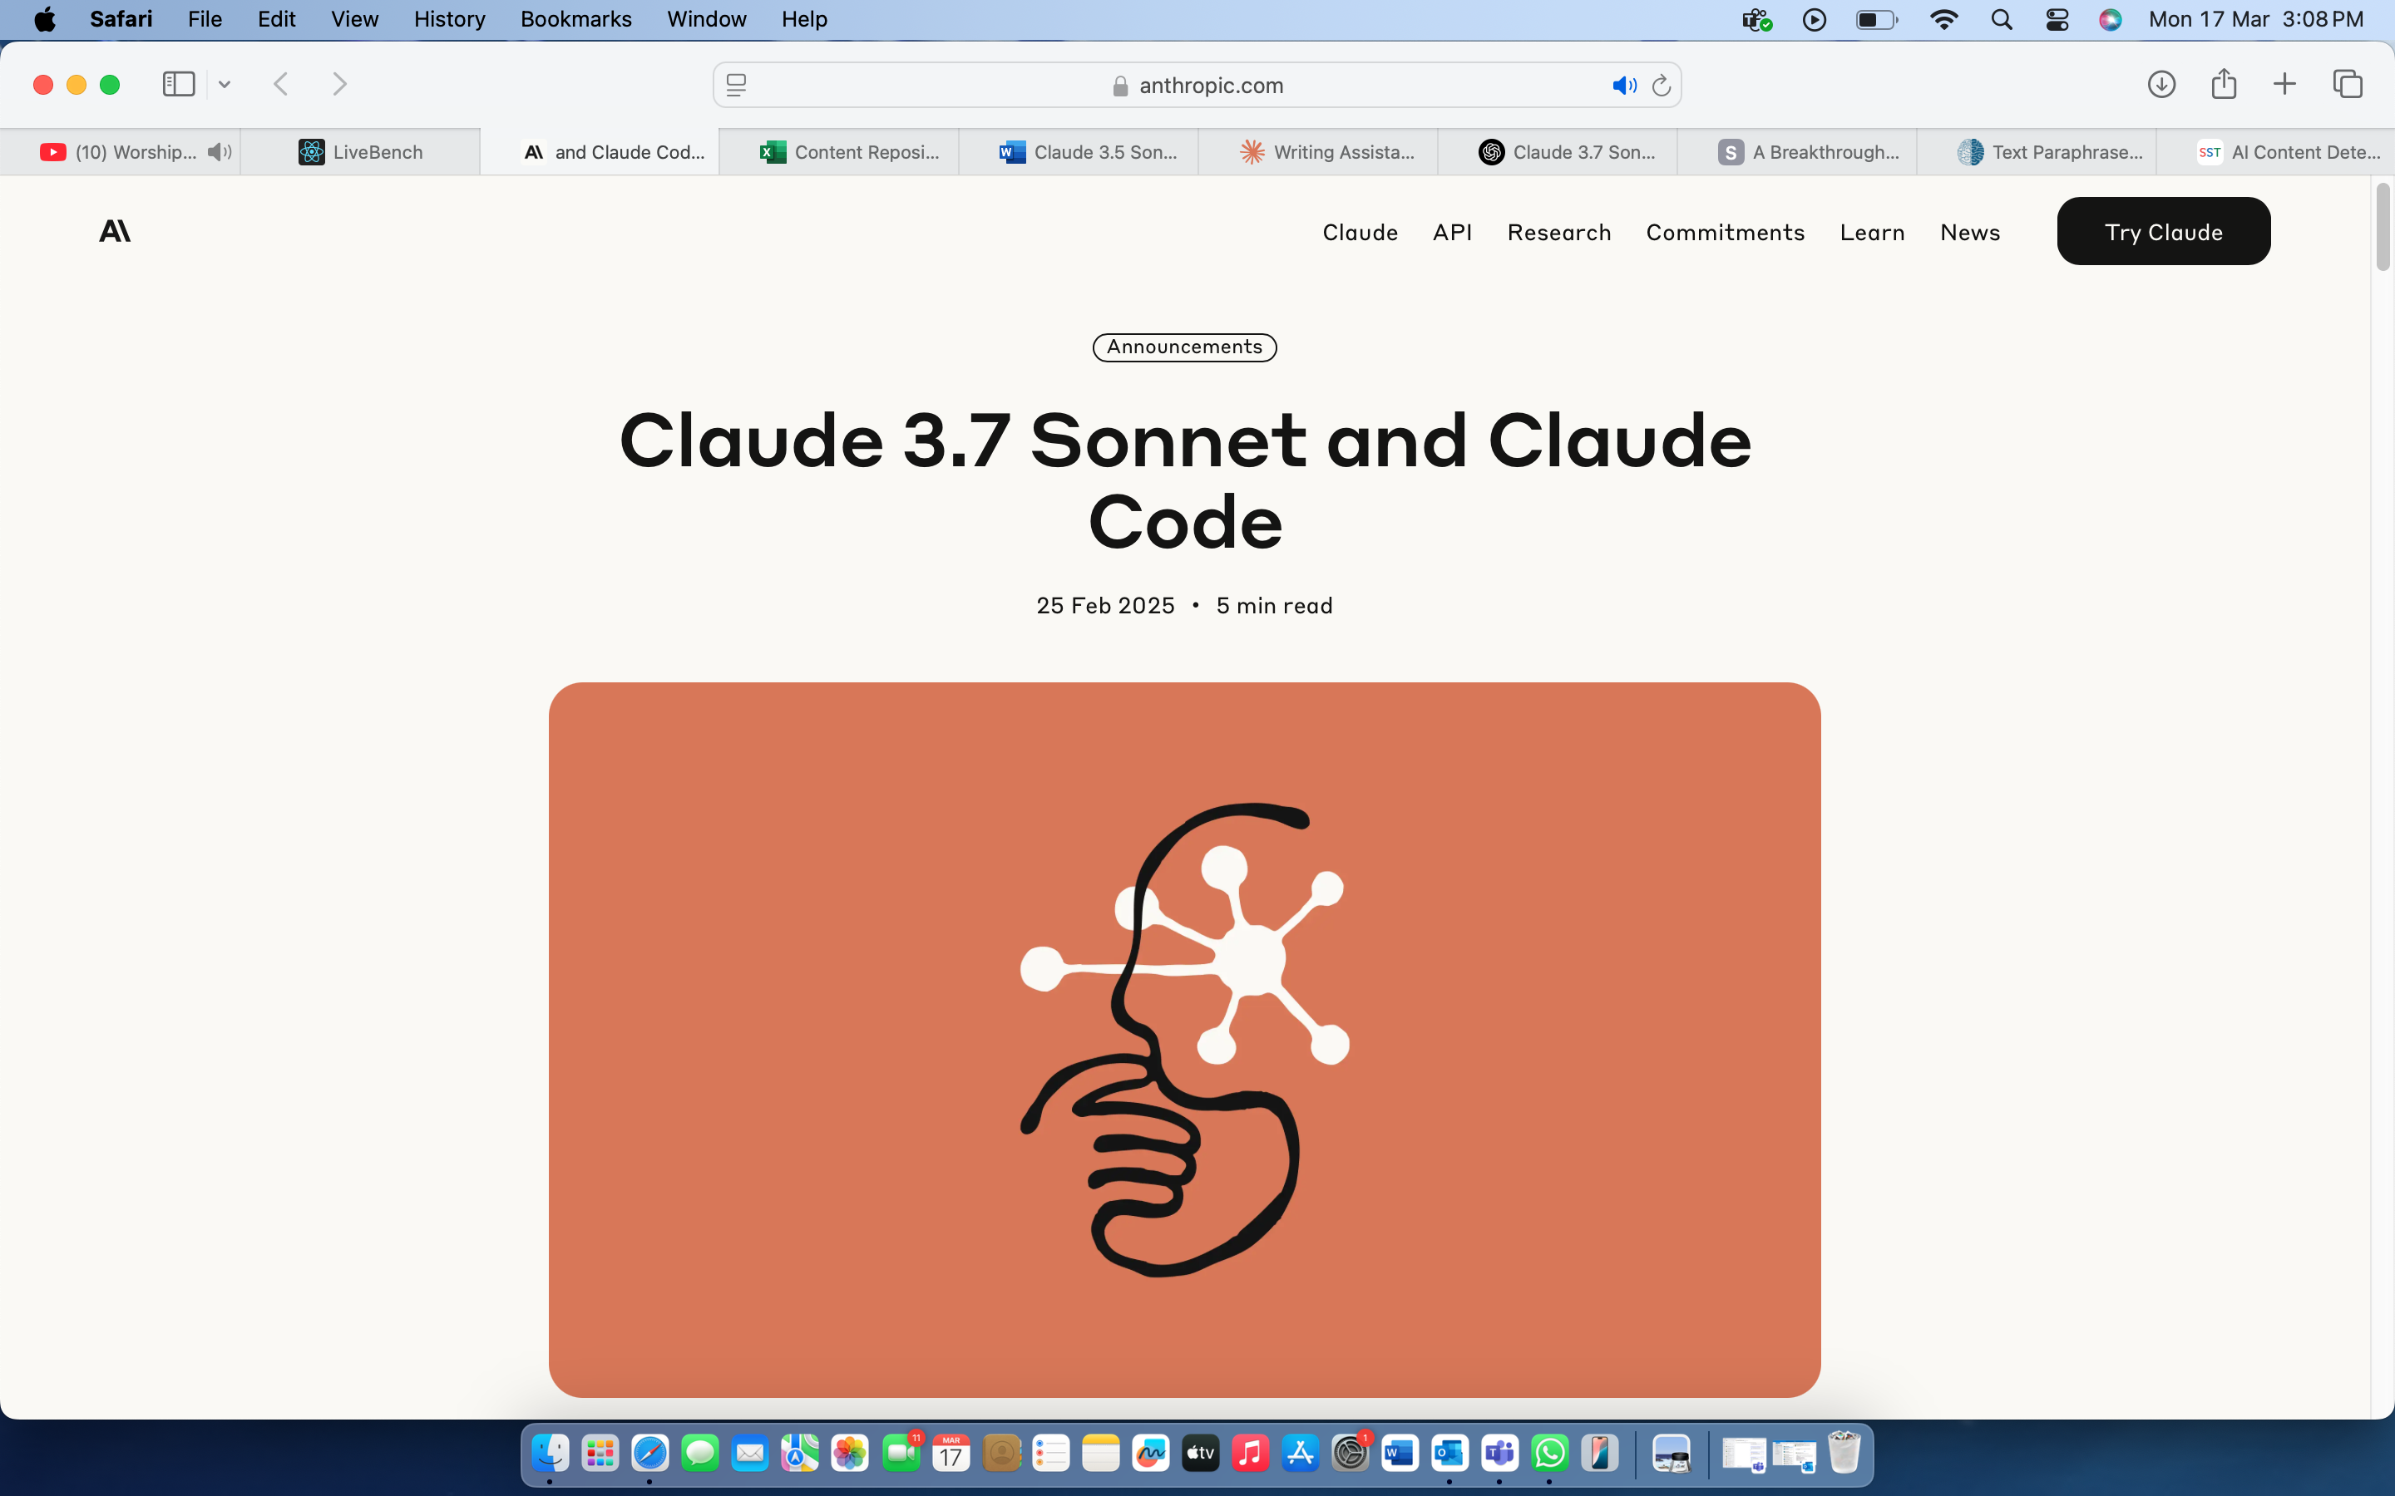Open the History menu
2395x1496 pixels.
pyautogui.click(x=449, y=20)
